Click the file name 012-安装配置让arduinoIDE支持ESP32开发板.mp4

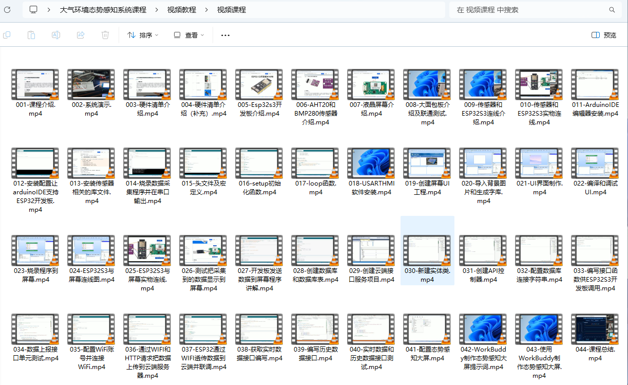[x=35, y=196]
